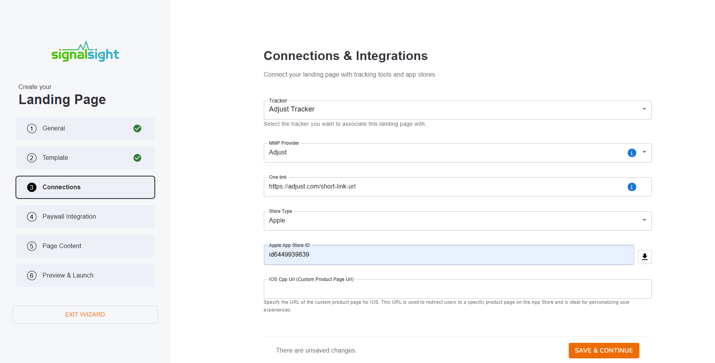Click the green checkmark on General step

137,128
